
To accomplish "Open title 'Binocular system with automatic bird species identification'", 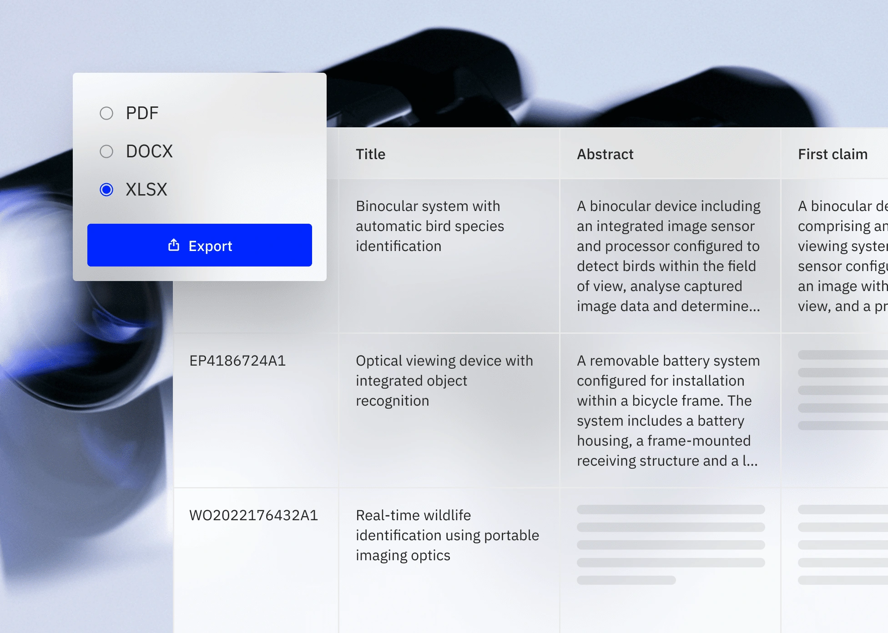I will [x=430, y=226].
